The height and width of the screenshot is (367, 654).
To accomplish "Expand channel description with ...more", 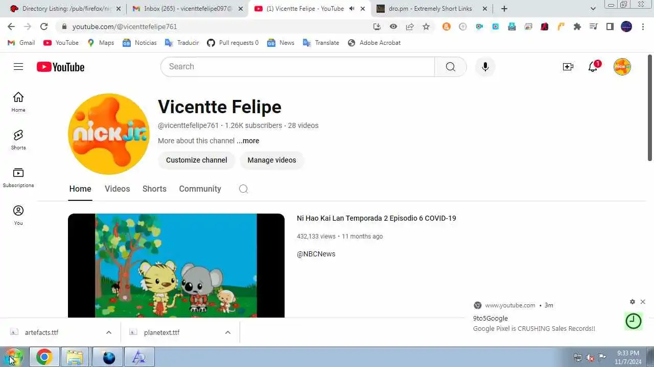I will pos(248,141).
